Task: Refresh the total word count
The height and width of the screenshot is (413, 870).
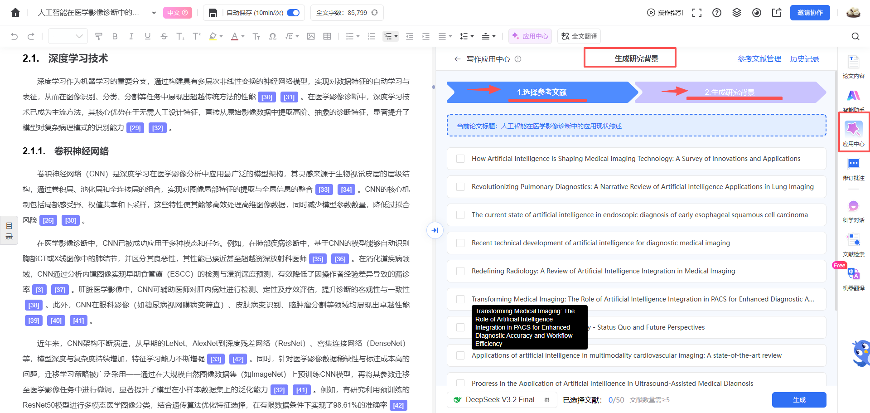Action: 374,13
